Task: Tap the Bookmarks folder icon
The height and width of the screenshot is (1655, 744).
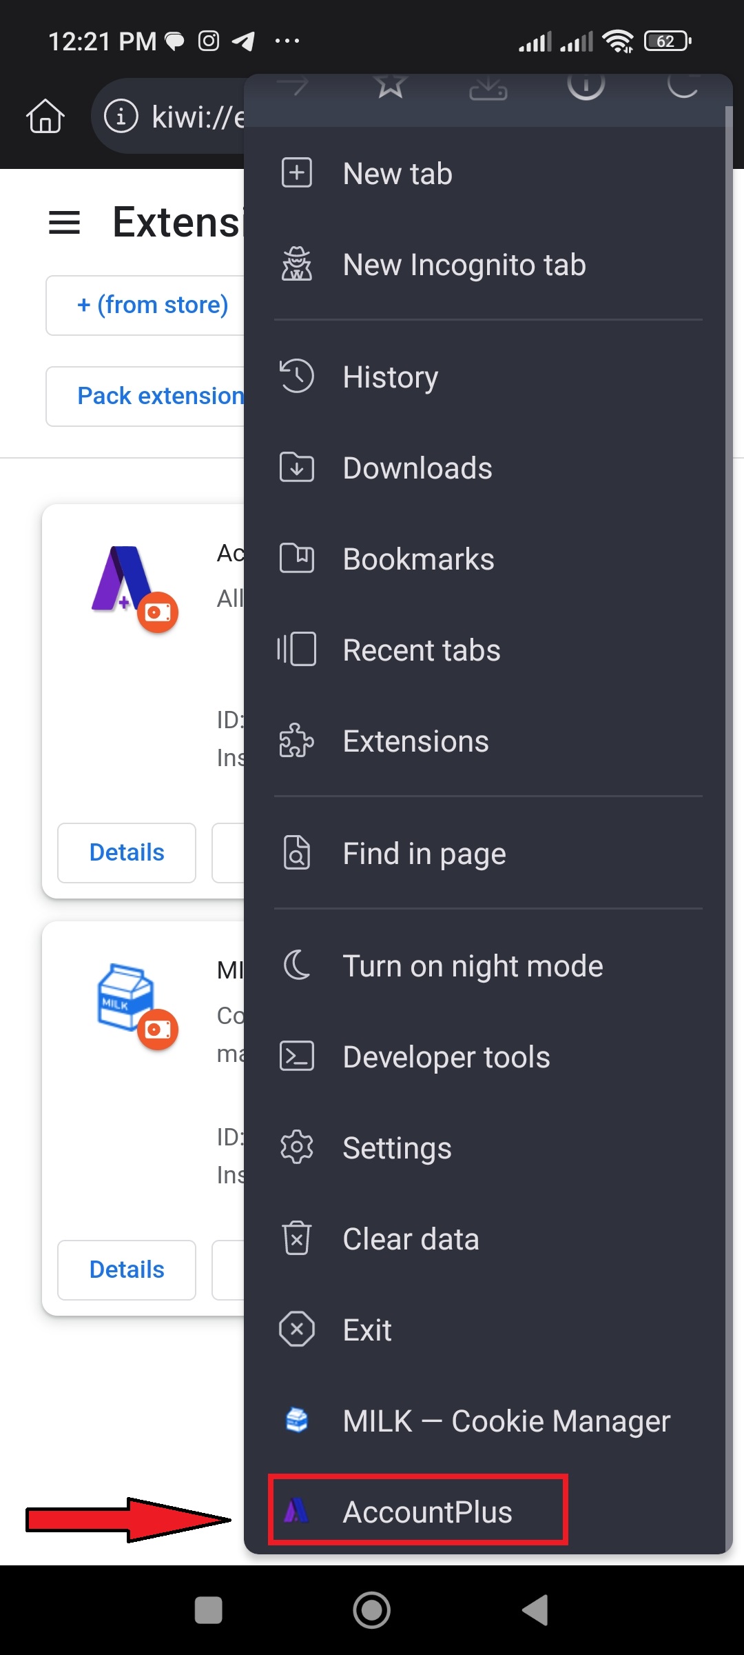Action: (297, 558)
